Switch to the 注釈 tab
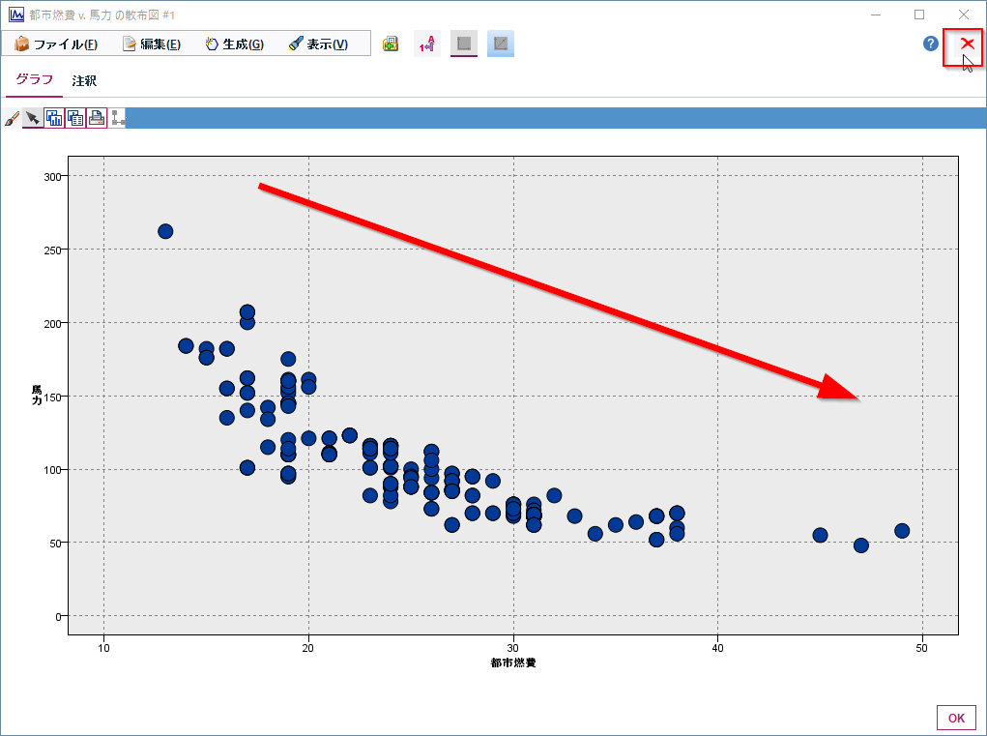Viewport: 987px width, 736px height. [84, 80]
